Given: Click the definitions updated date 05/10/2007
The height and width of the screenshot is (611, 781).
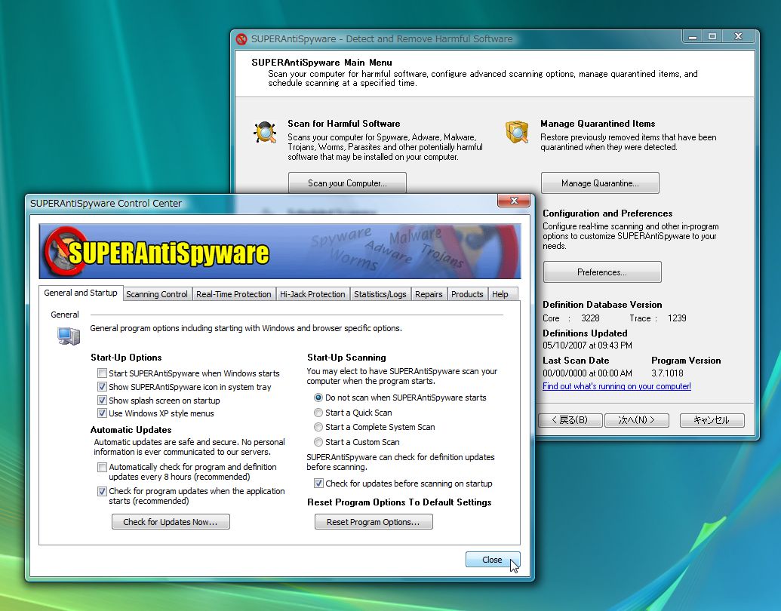Looking at the screenshot, I should tap(588, 345).
